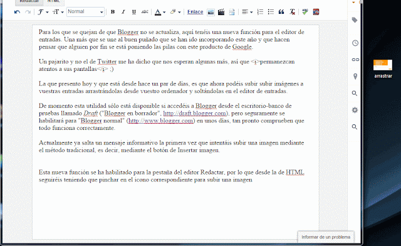
Task: Switch to the Redactar tab
Action: tap(29, 1)
